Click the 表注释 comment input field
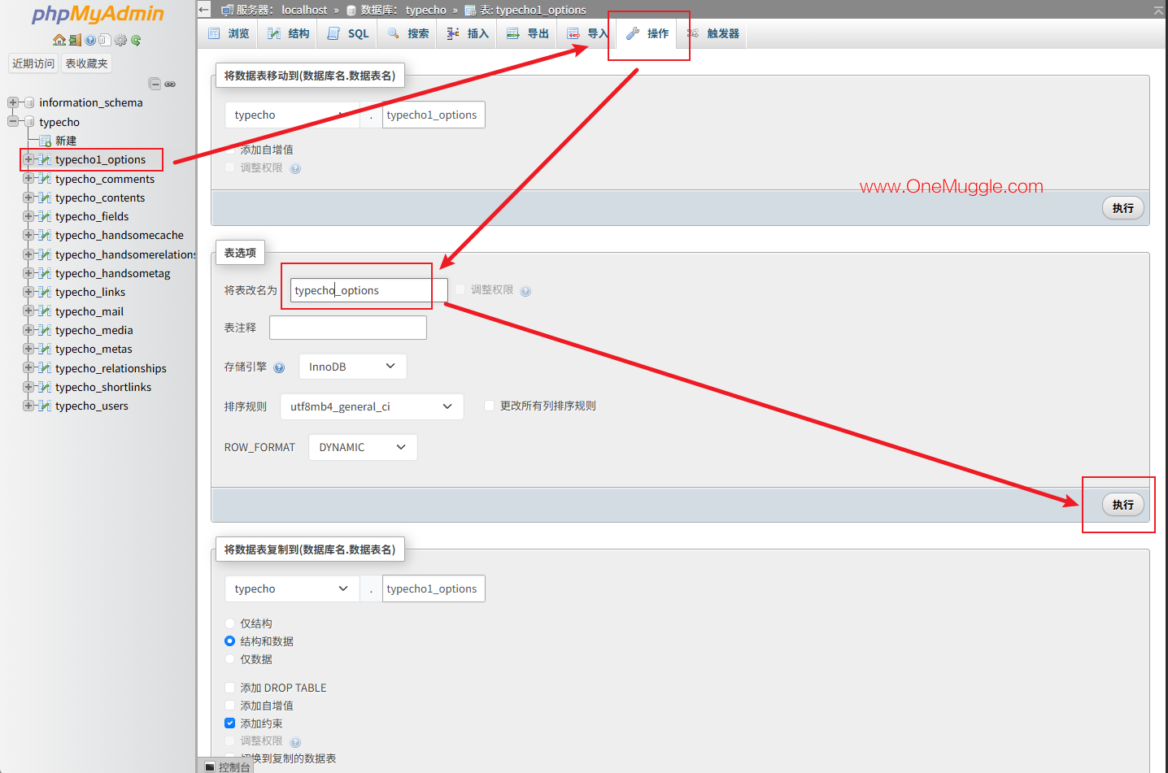1168x773 pixels. 348,328
